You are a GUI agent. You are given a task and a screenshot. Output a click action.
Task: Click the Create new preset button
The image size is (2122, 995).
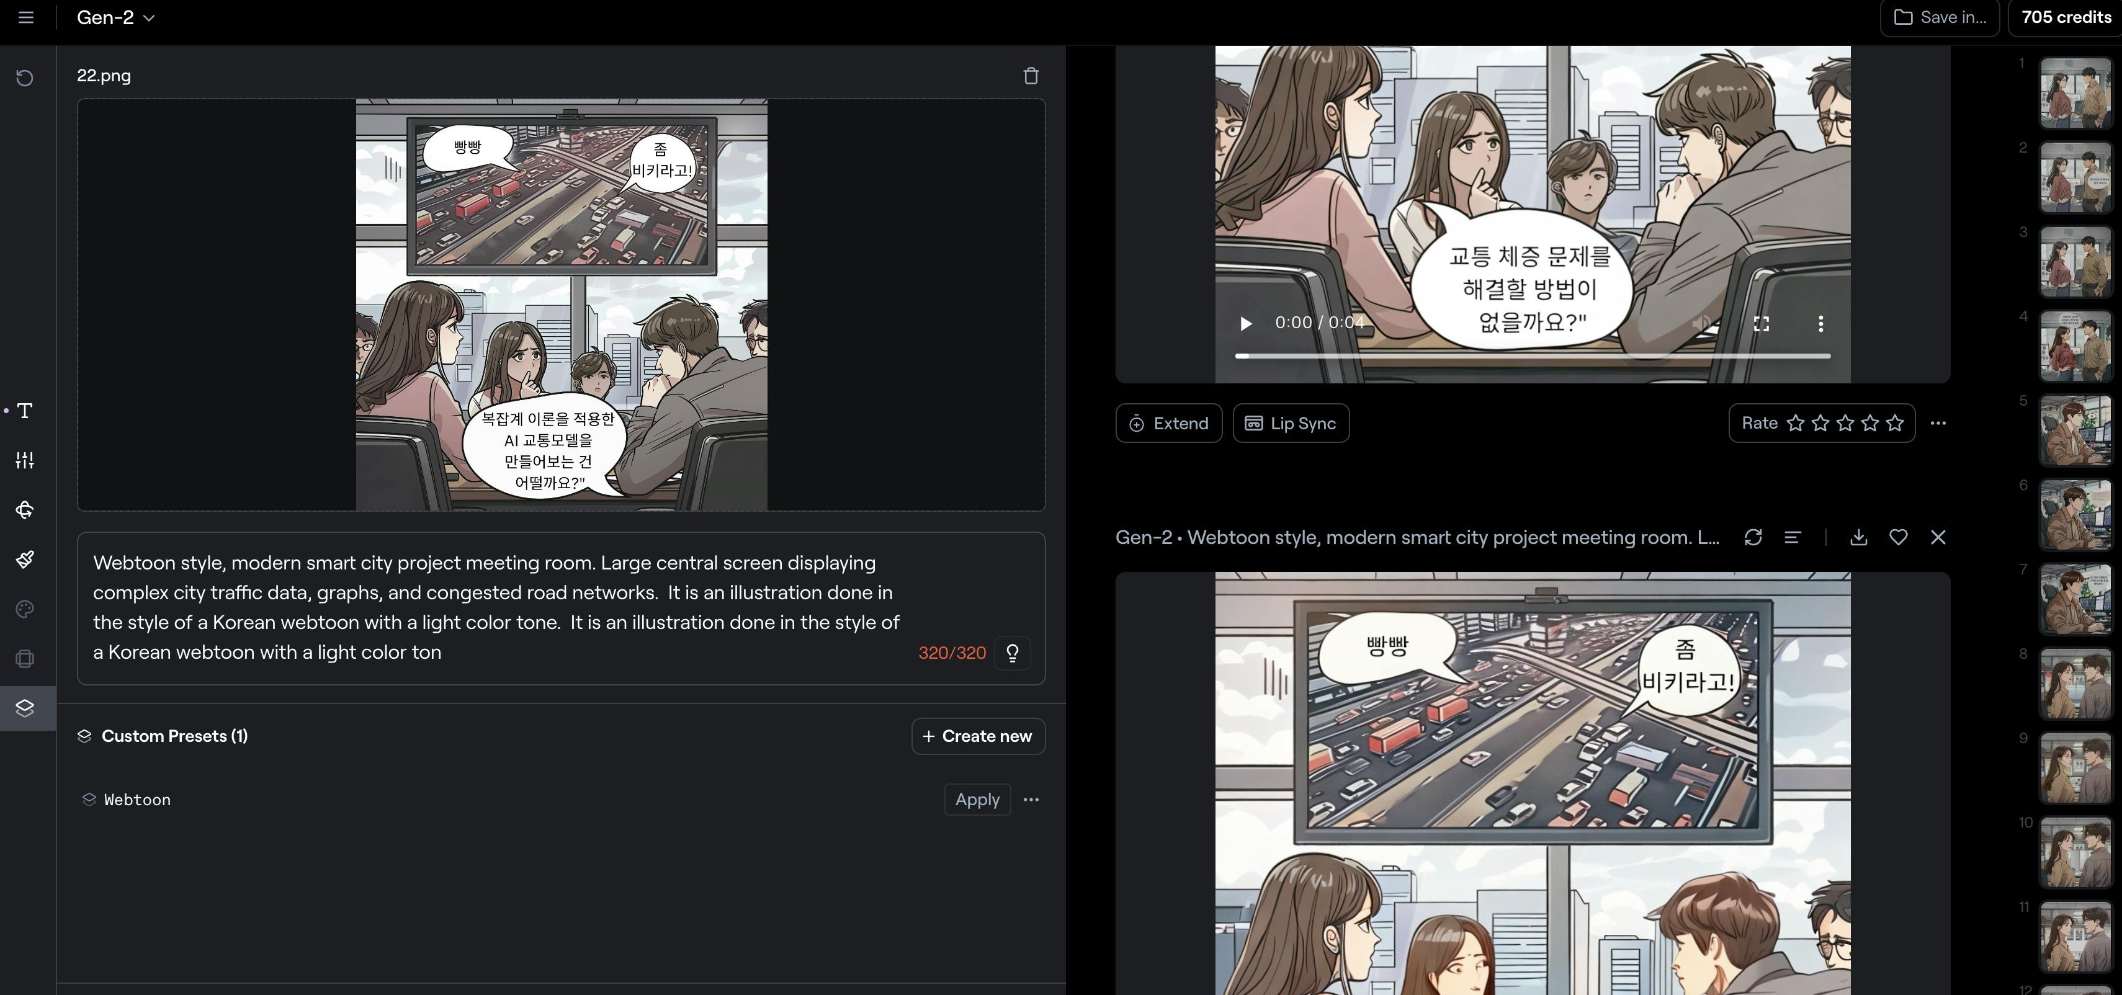click(x=978, y=736)
